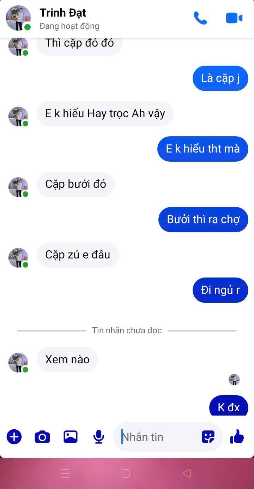
Task: Start a voice call with Trinh Đạt
Action: (200, 18)
